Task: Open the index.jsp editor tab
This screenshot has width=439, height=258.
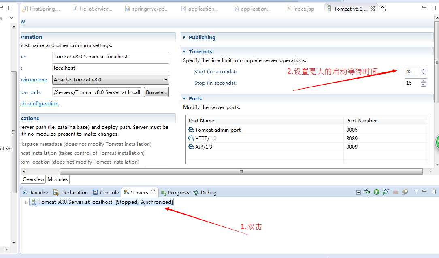Action: click(x=300, y=9)
